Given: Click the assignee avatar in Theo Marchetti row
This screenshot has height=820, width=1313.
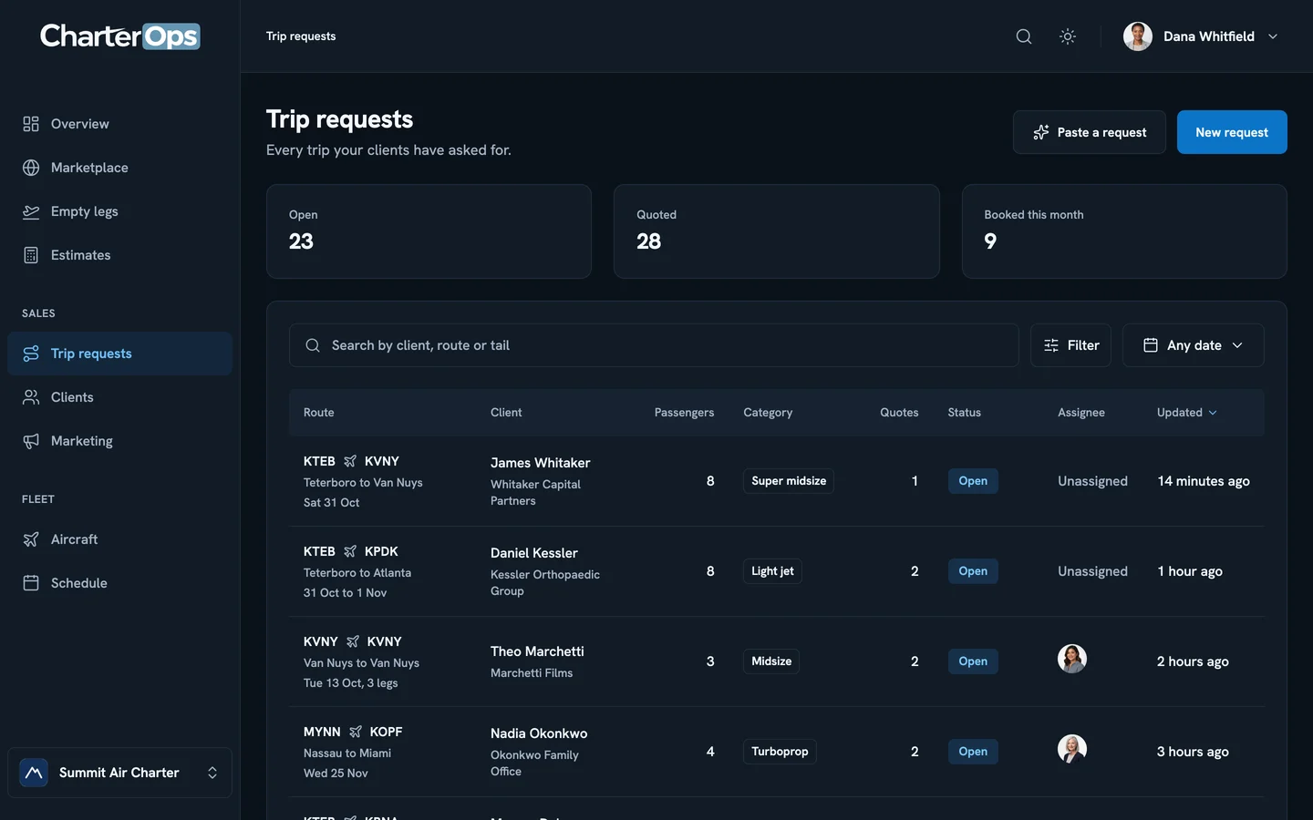Looking at the screenshot, I should [1072, 659].
